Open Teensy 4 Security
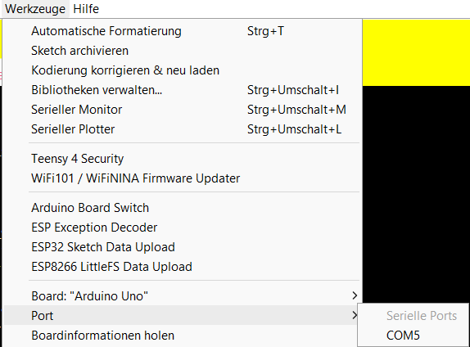The image size is (470, 347). point(183,159)
